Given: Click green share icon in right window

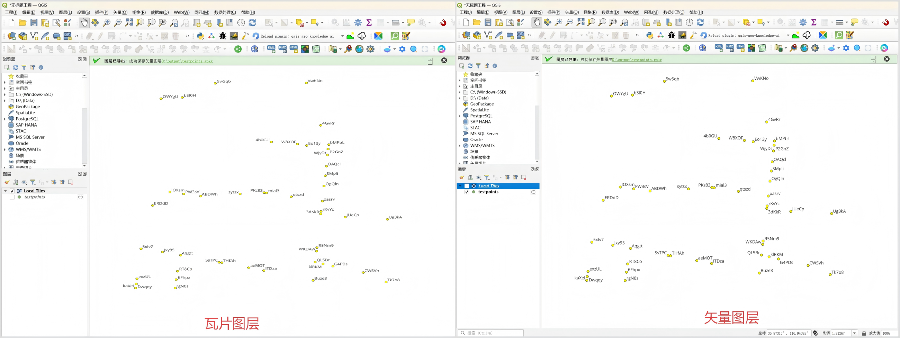Looking at the screenshot, I should (686, 48).
